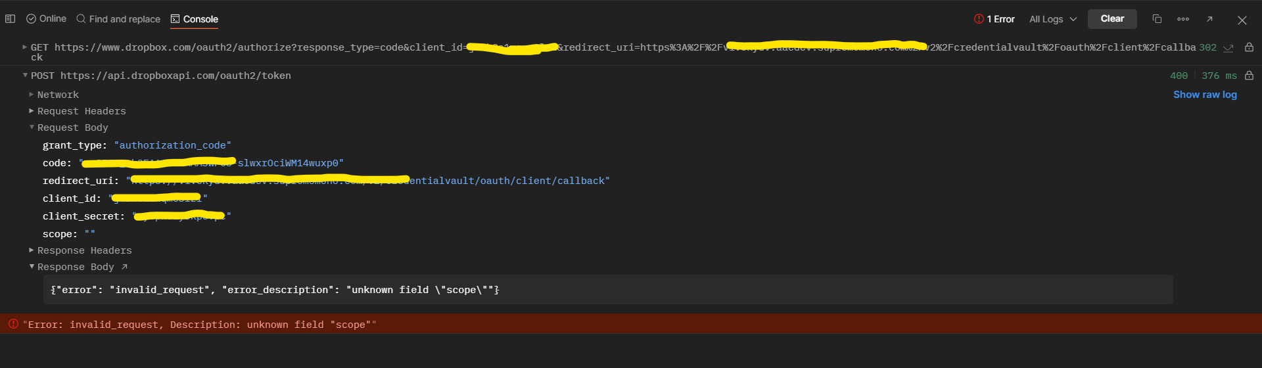Select the redirect_uri field line
Viewport: 1262px width, 368px height.
point(326,181)
